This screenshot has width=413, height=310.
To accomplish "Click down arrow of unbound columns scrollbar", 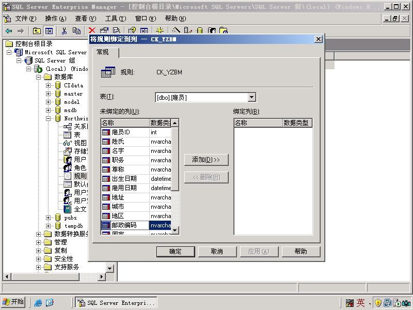I will (x=175, y=230).
